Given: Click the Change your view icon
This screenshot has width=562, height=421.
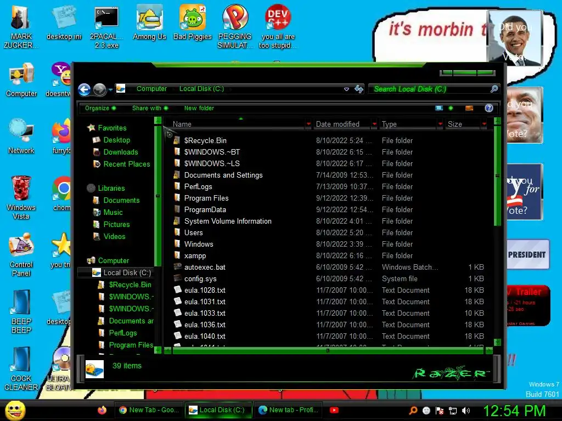Looking at the screenshot, I should [x=439, y=108].
